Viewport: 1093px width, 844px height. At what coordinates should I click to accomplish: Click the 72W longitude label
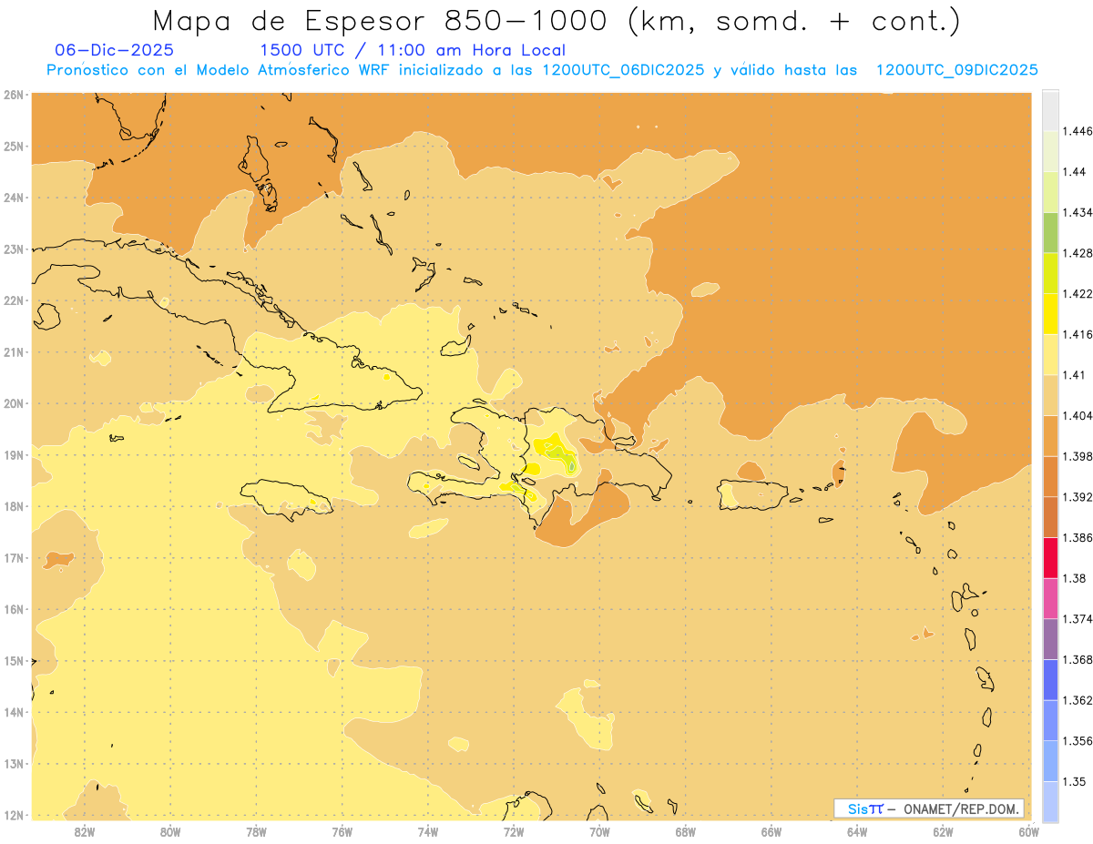click(x=514, y=831)
